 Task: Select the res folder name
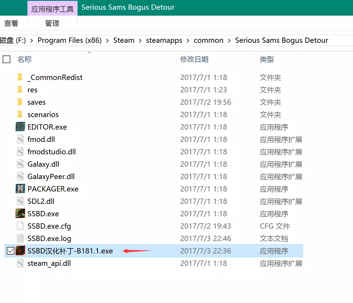(x=32, y=90)
